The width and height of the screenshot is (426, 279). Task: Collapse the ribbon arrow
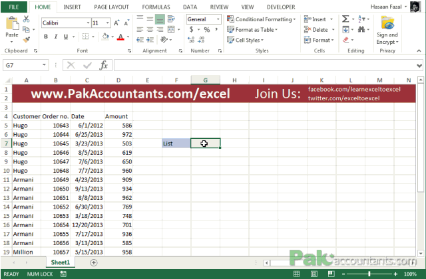(x=419, y=50)
